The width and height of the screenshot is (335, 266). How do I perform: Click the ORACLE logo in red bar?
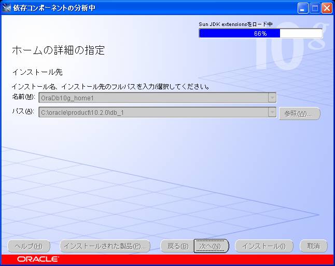pyautogui.click(x=38, y=259)
